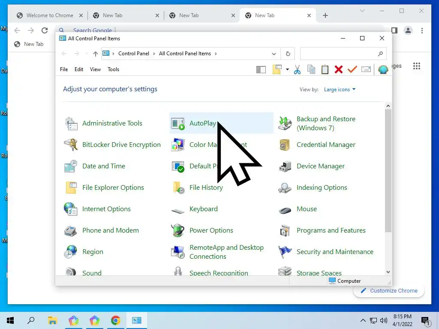The width and height of the screenshot is (439, 329).
Task: Click the Sound item link
Action: [92, 273]
